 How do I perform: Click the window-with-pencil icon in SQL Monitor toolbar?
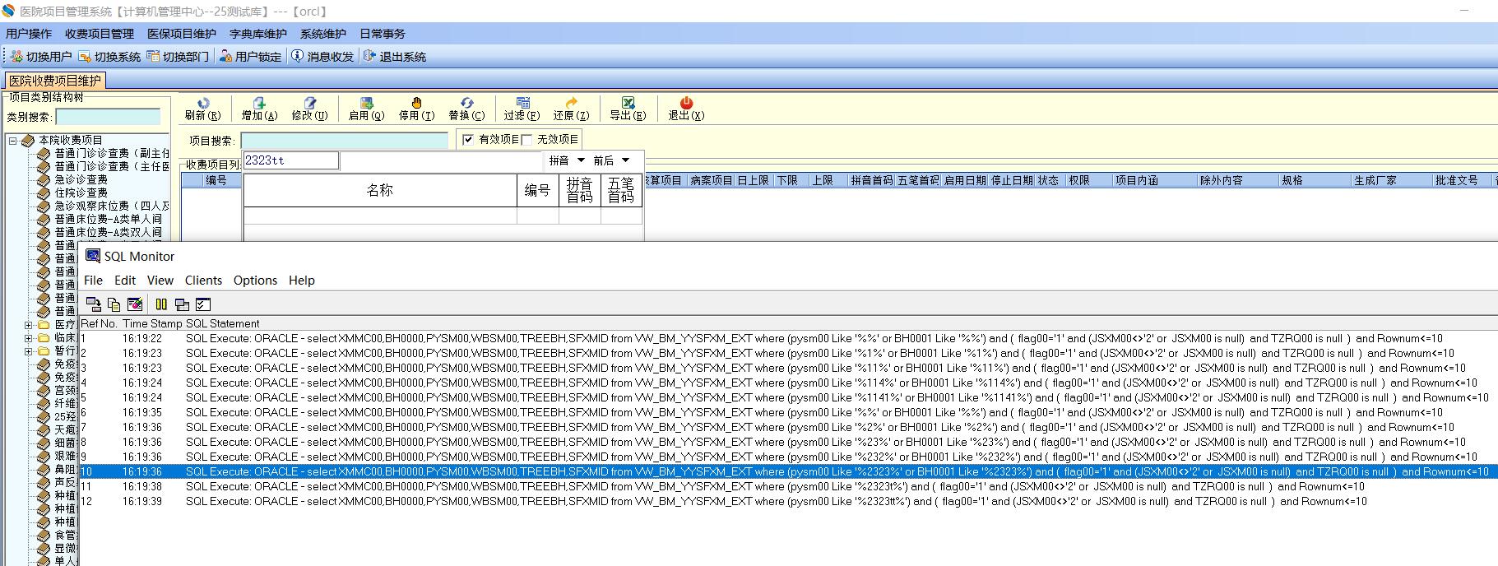[x=135, y=304]
